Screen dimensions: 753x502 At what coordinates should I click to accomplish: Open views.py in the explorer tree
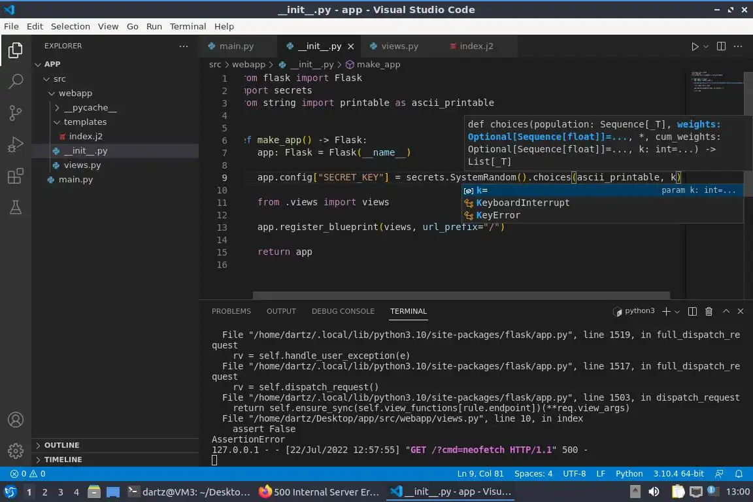pyautogui.click(x=115, y=165)
